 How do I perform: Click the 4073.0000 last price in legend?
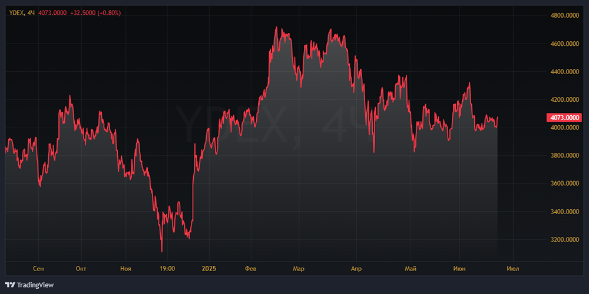[52, 13]
